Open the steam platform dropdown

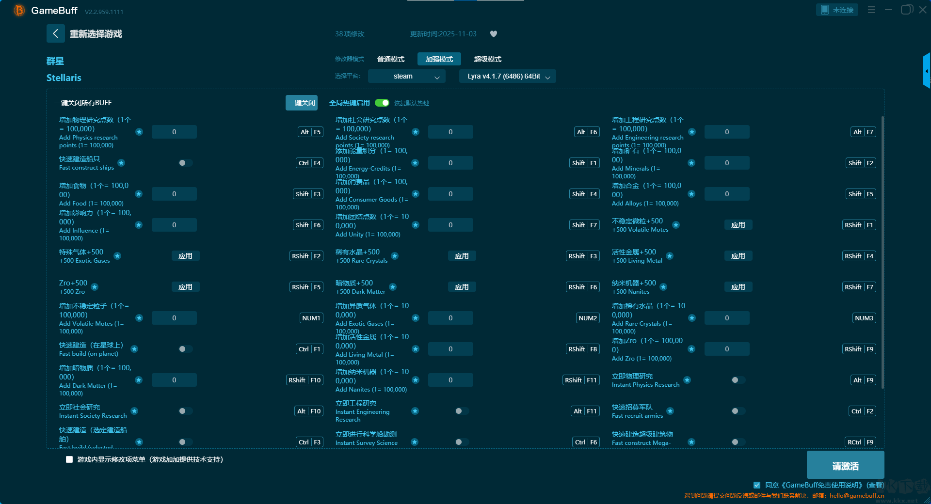pyautogui.click(x=406, y=76)
